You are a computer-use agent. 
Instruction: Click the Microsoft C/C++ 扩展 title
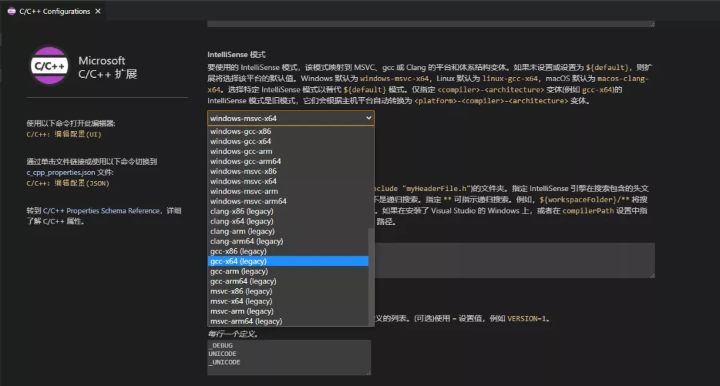[x=107, y=67]
